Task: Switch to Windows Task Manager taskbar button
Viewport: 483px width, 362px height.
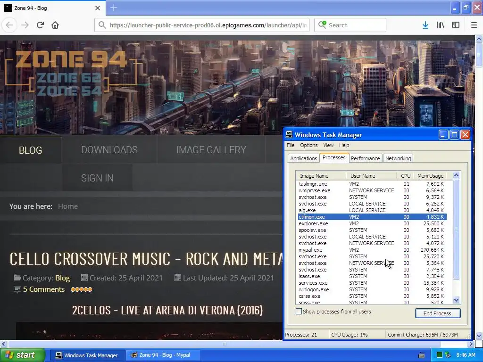Action: [x=87, y=355]
